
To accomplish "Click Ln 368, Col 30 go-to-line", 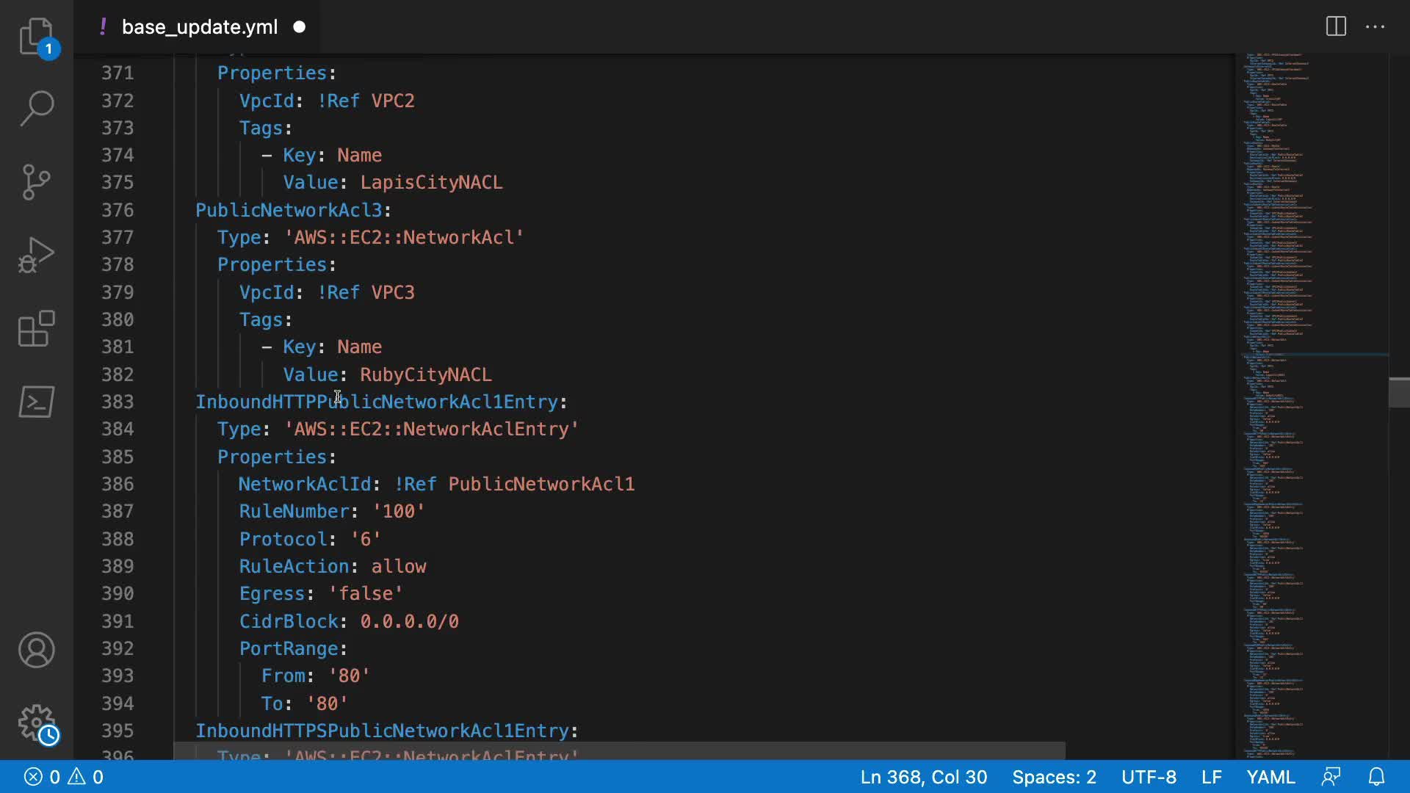I will [x=923, y=777].
